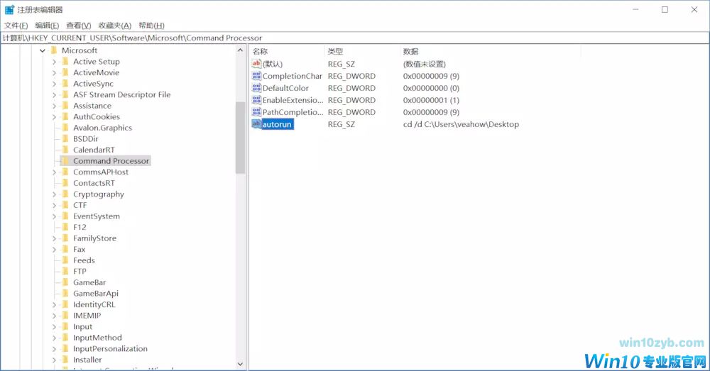This screenshot has height=371, width=710.
Task: Select the Fax key
Action: (80, 249)
